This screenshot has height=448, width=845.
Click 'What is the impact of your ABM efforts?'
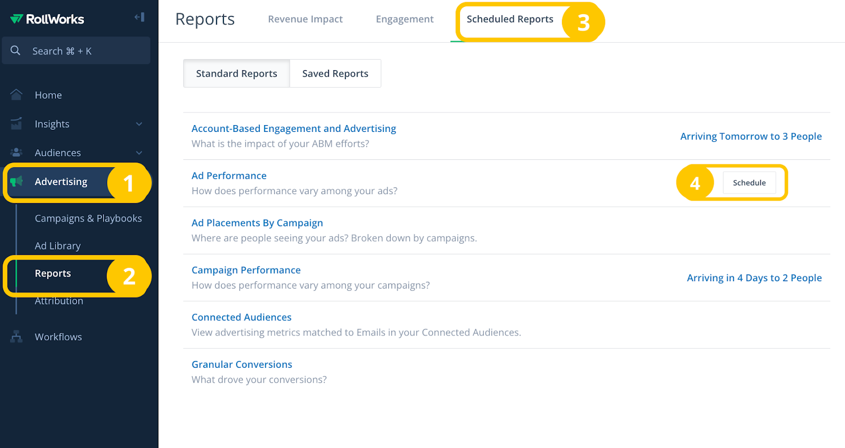click(x=280, y=144)
